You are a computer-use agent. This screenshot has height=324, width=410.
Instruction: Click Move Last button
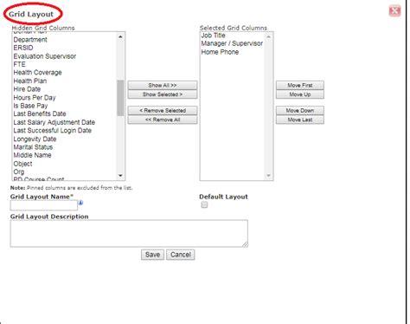(x=300, y=120)
